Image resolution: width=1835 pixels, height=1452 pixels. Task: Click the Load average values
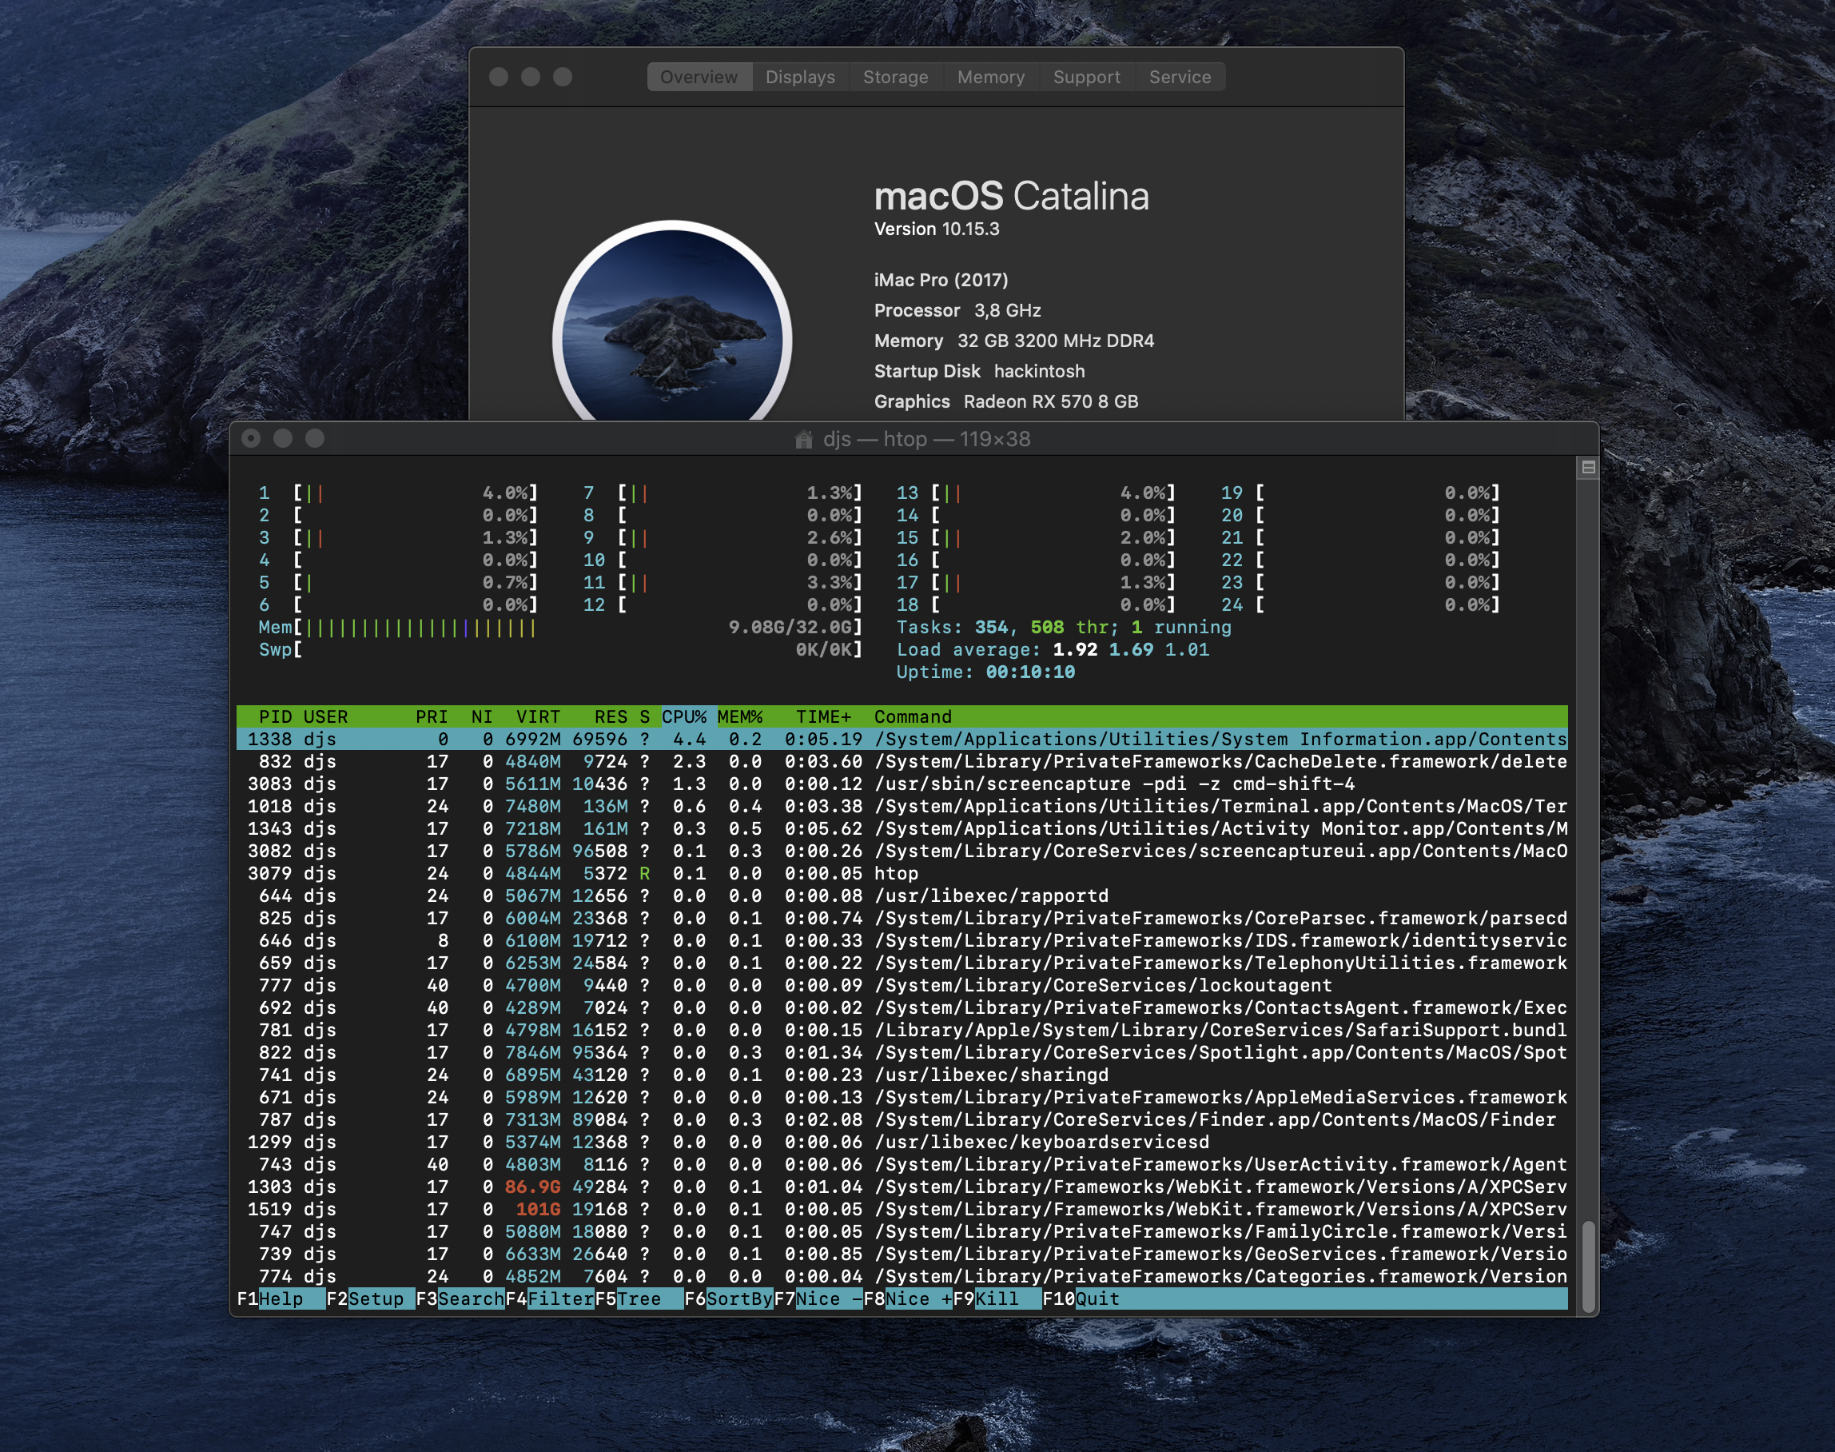[1131, 649]
